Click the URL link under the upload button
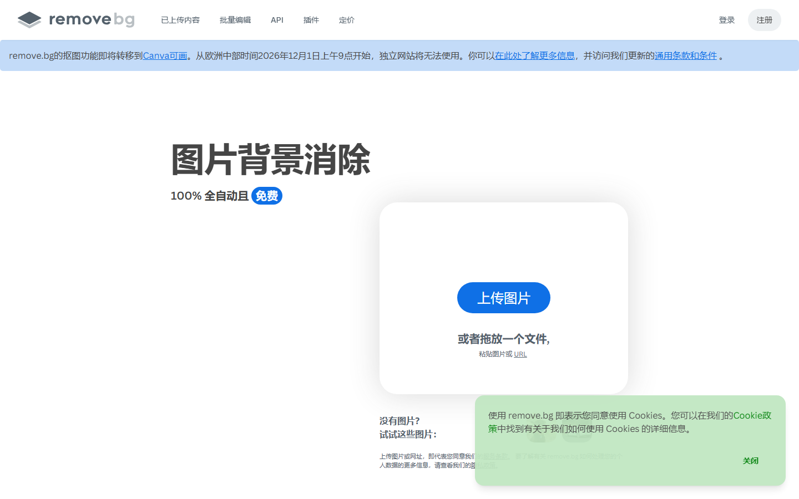The height and width of the screenshot is (499, 799). [520, 354]
